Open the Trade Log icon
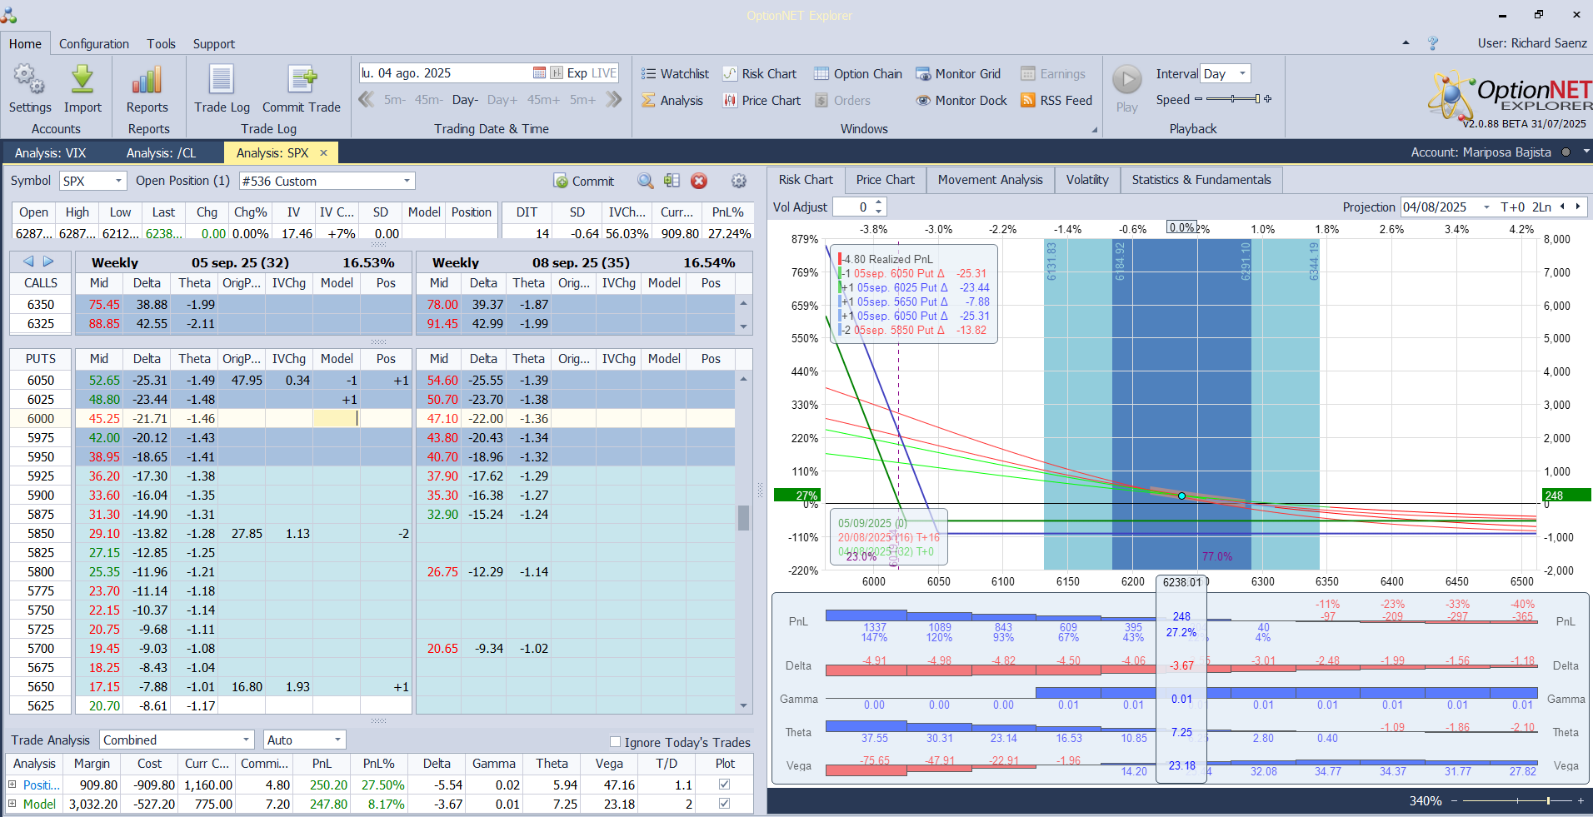Viewport: 1593px width, 817px height. [x=221, y=81]
